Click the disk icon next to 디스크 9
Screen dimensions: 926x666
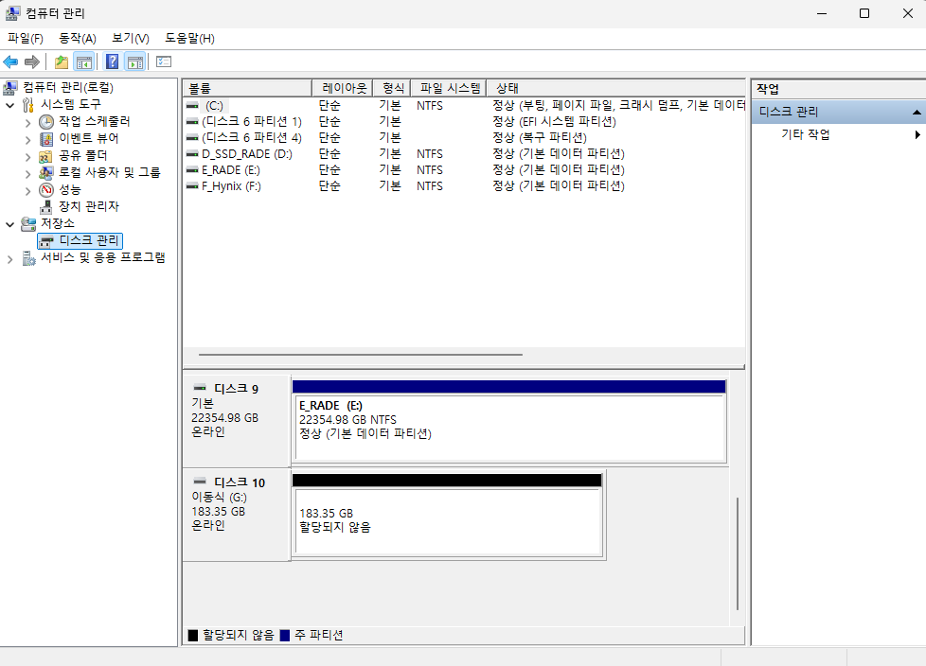[200, 388]
